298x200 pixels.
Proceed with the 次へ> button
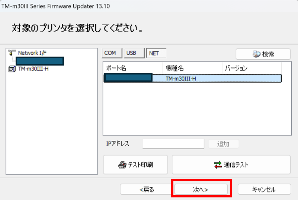tap(201, 189)
